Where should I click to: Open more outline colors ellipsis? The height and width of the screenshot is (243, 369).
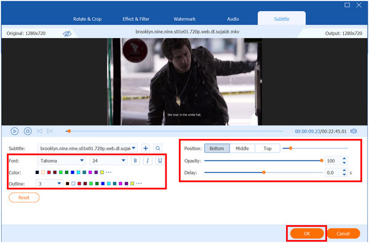coord(139,183)
